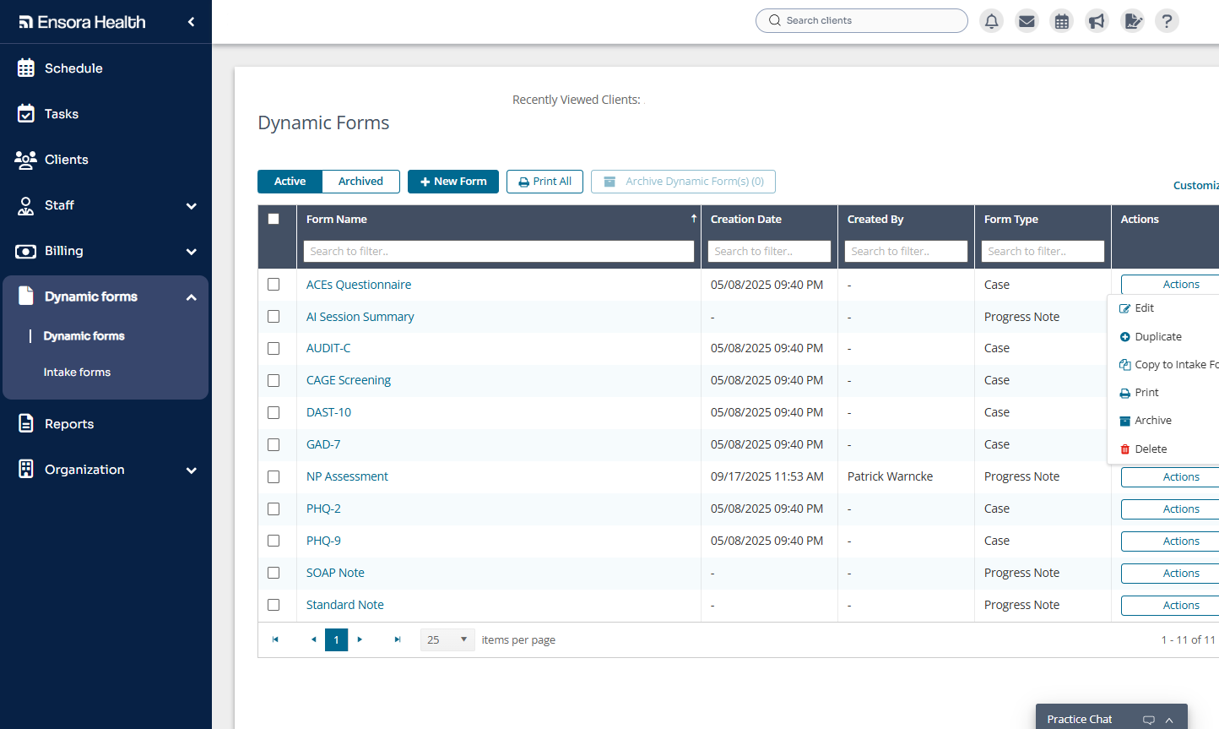Go to the next page arrow
The height and width of the screenshot is (729, 1219).
360,639
